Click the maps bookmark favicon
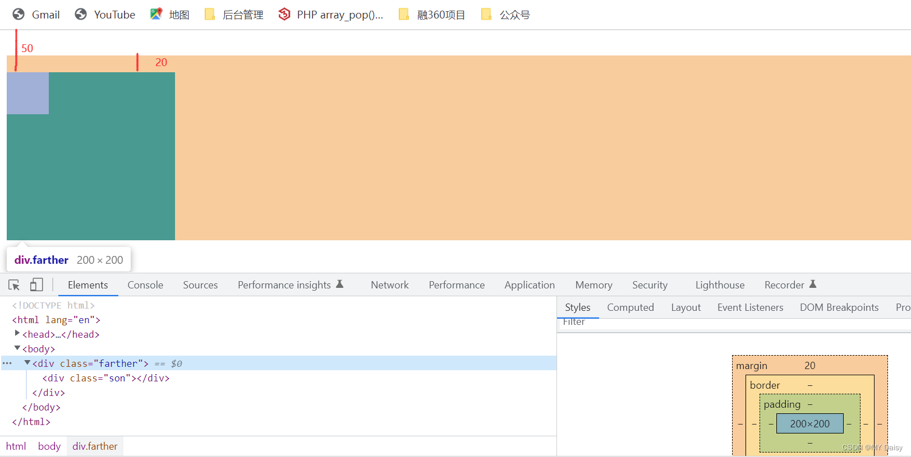This screenshot has height=457, width=911. 156,14
